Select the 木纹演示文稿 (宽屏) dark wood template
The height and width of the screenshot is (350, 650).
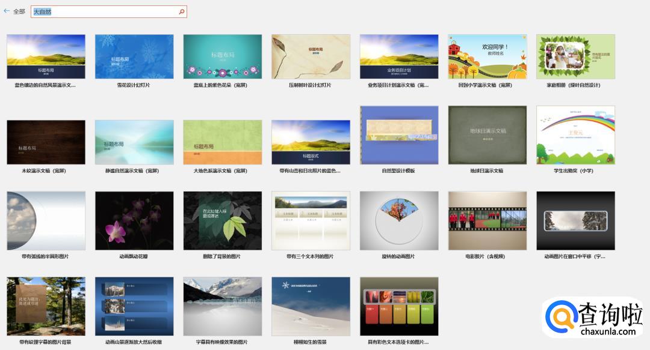(46, 142)
